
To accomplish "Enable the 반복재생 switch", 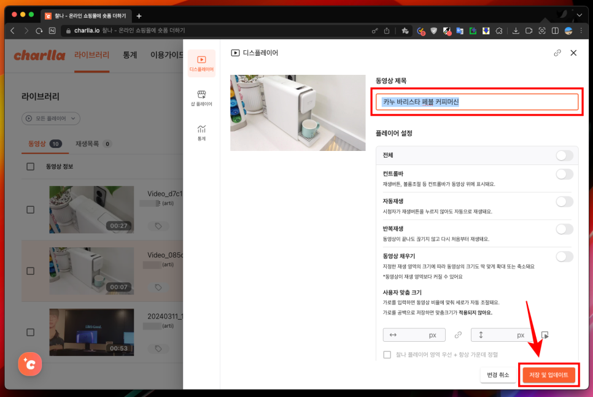I will 564,229.
